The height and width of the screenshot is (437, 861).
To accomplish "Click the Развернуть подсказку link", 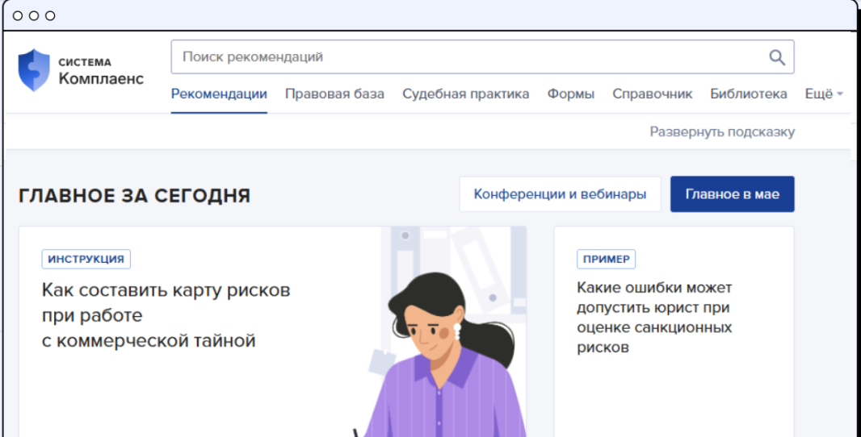I will click(x=722, y=132).
